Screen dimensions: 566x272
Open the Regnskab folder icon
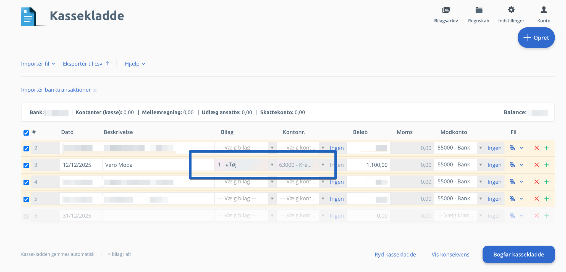(x=479, y=10)
